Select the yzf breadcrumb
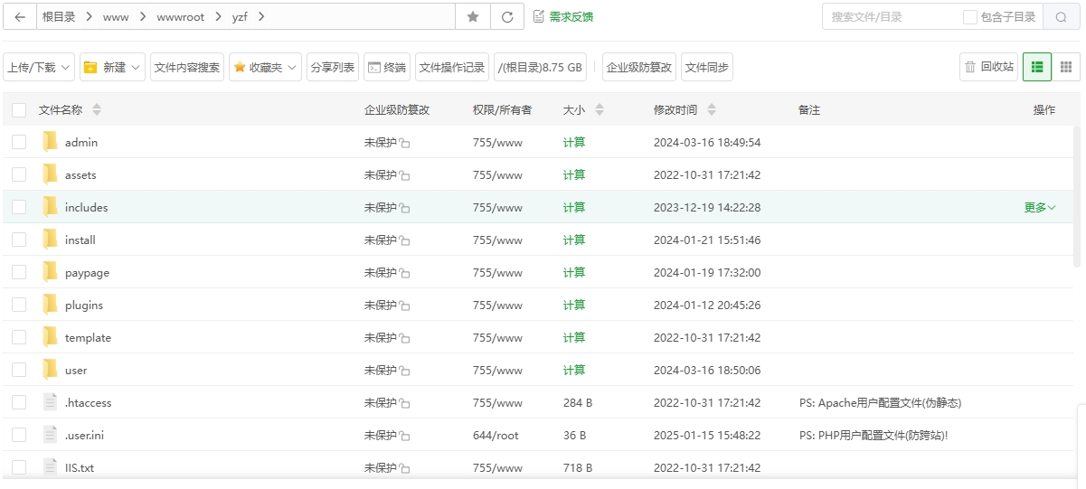The height and width of the screenshot is (489, 1086). coord(240,17)
